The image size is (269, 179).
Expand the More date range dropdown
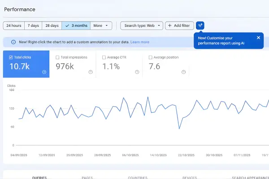101,26
